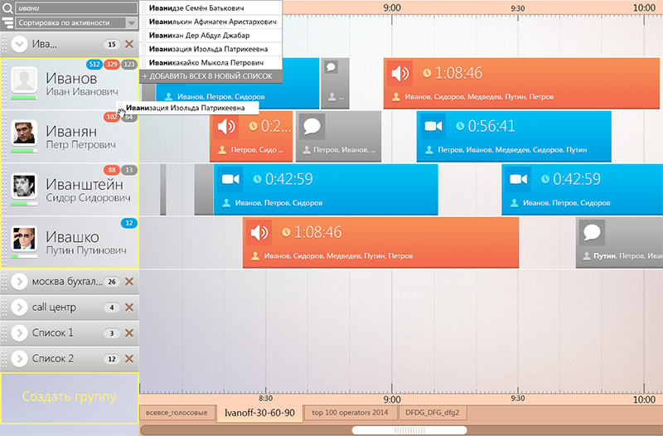Delete the 'call центр' group

129,308
